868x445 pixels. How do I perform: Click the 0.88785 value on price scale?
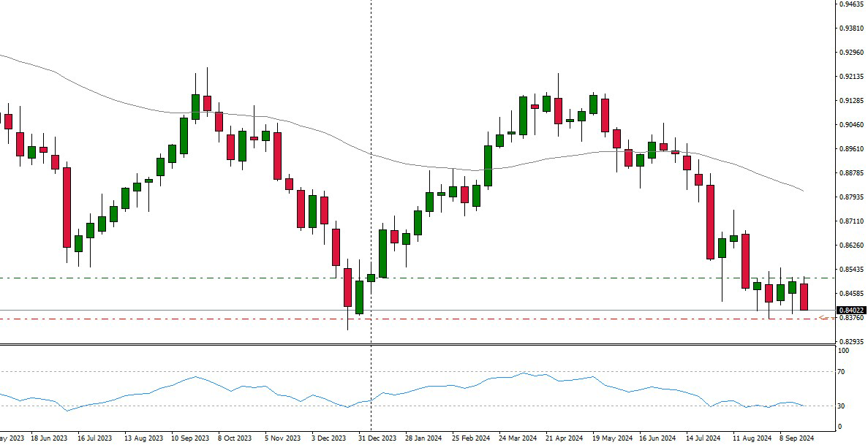(x=850, y=173)
